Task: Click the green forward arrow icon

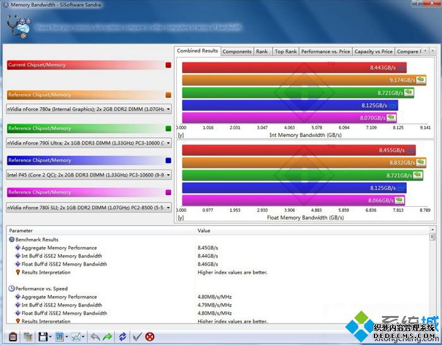Action: tap(107, 337)
